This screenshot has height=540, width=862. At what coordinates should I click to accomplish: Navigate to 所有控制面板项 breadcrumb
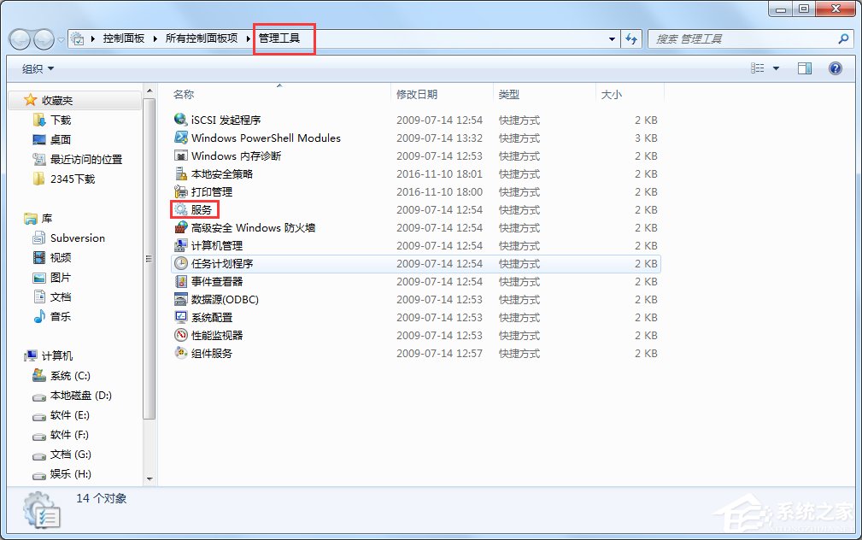[200, 38]
